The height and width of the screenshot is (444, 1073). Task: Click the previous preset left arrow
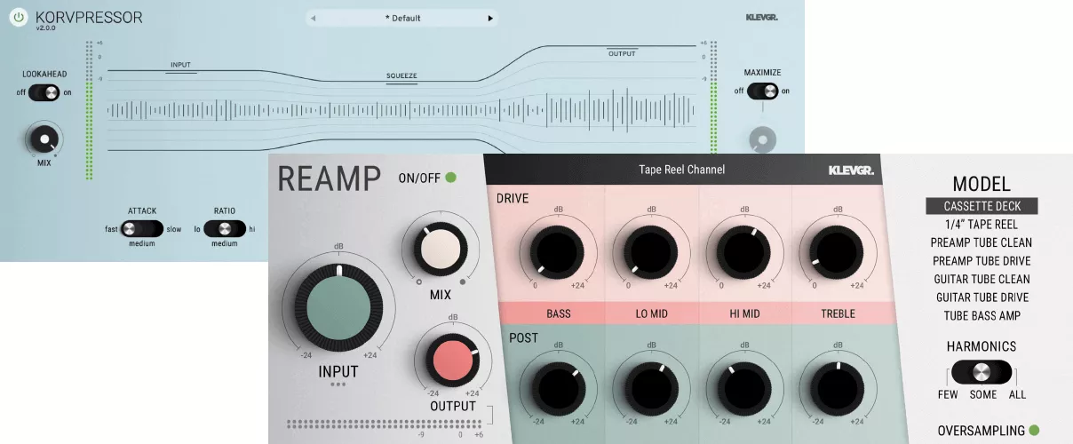tap(313, 18)
